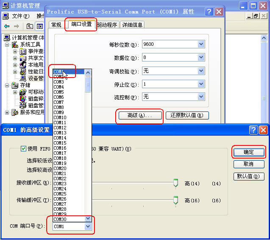Screen dimensions: 270x240
Task: Switch to the 详细信息 tab
Action: (132, 25)
